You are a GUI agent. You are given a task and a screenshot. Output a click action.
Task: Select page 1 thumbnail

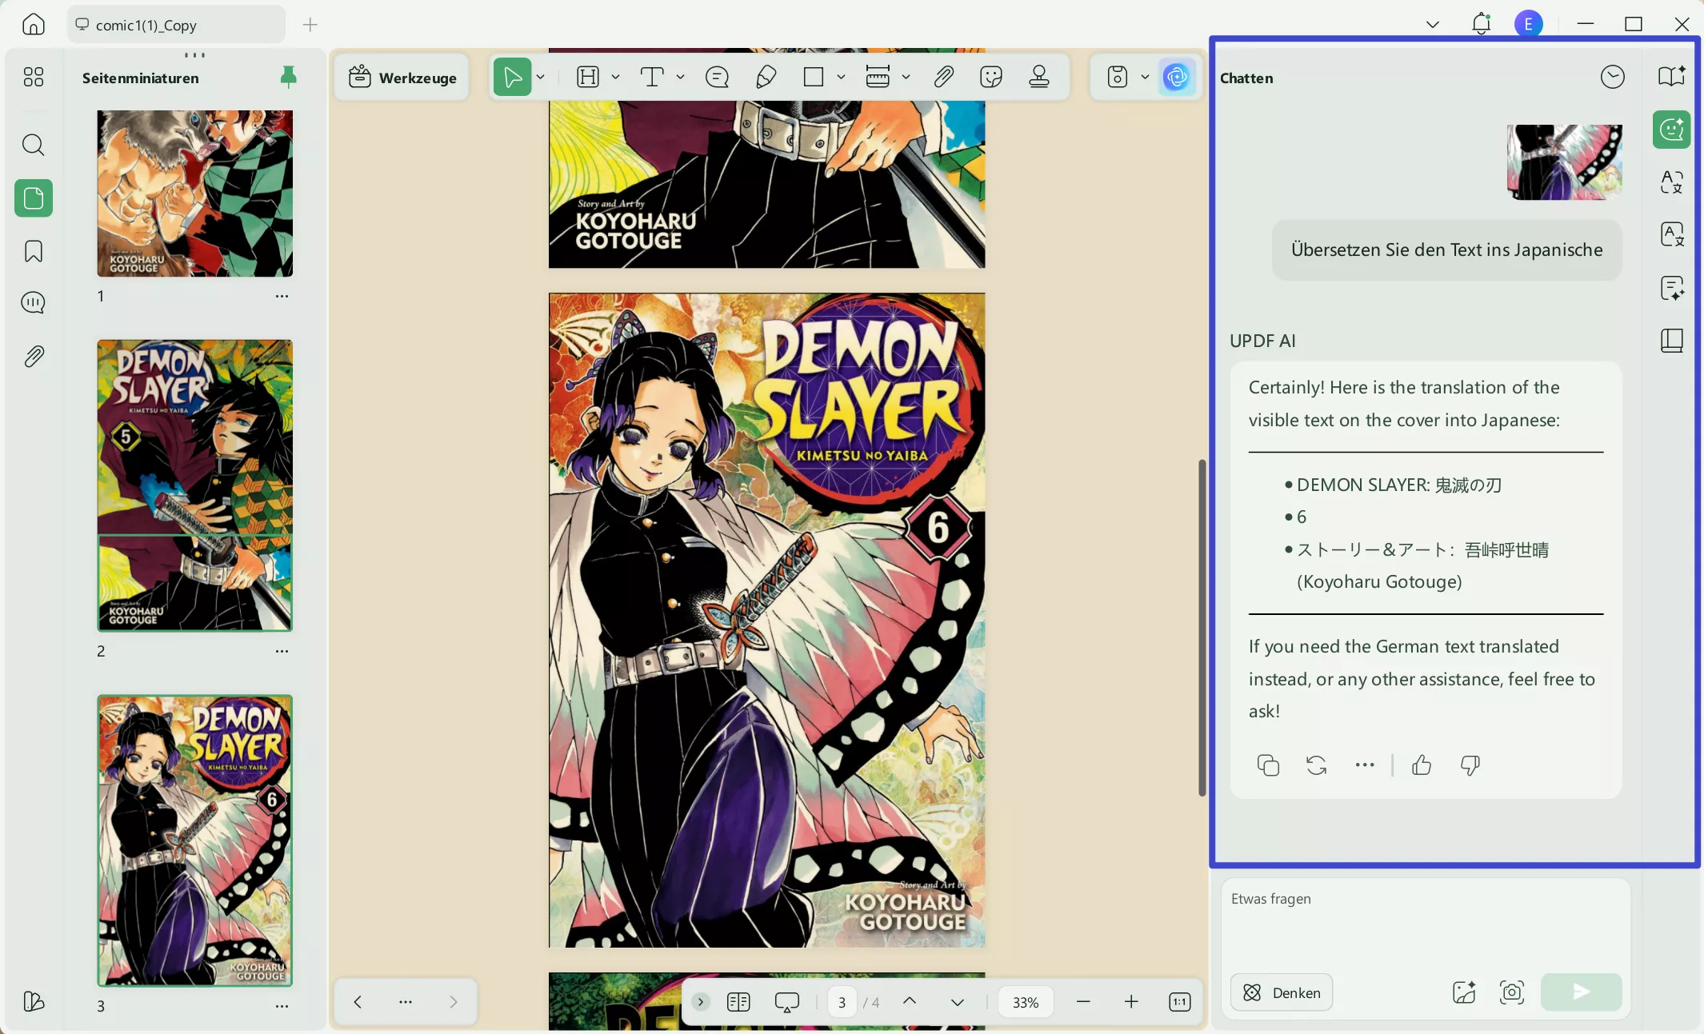[x=195, y=194]
